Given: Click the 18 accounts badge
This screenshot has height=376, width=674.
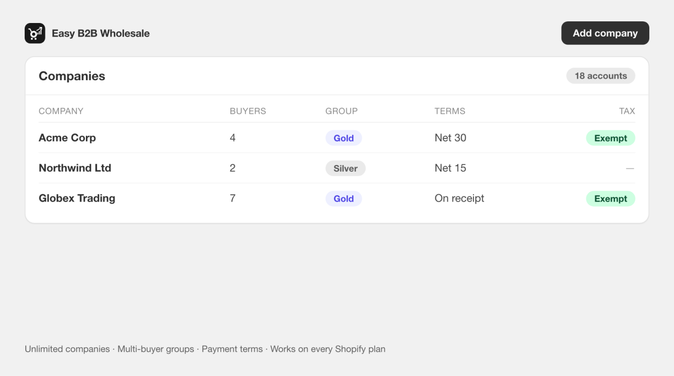Looking at the screenshot, I should click(x=600, y=76).
